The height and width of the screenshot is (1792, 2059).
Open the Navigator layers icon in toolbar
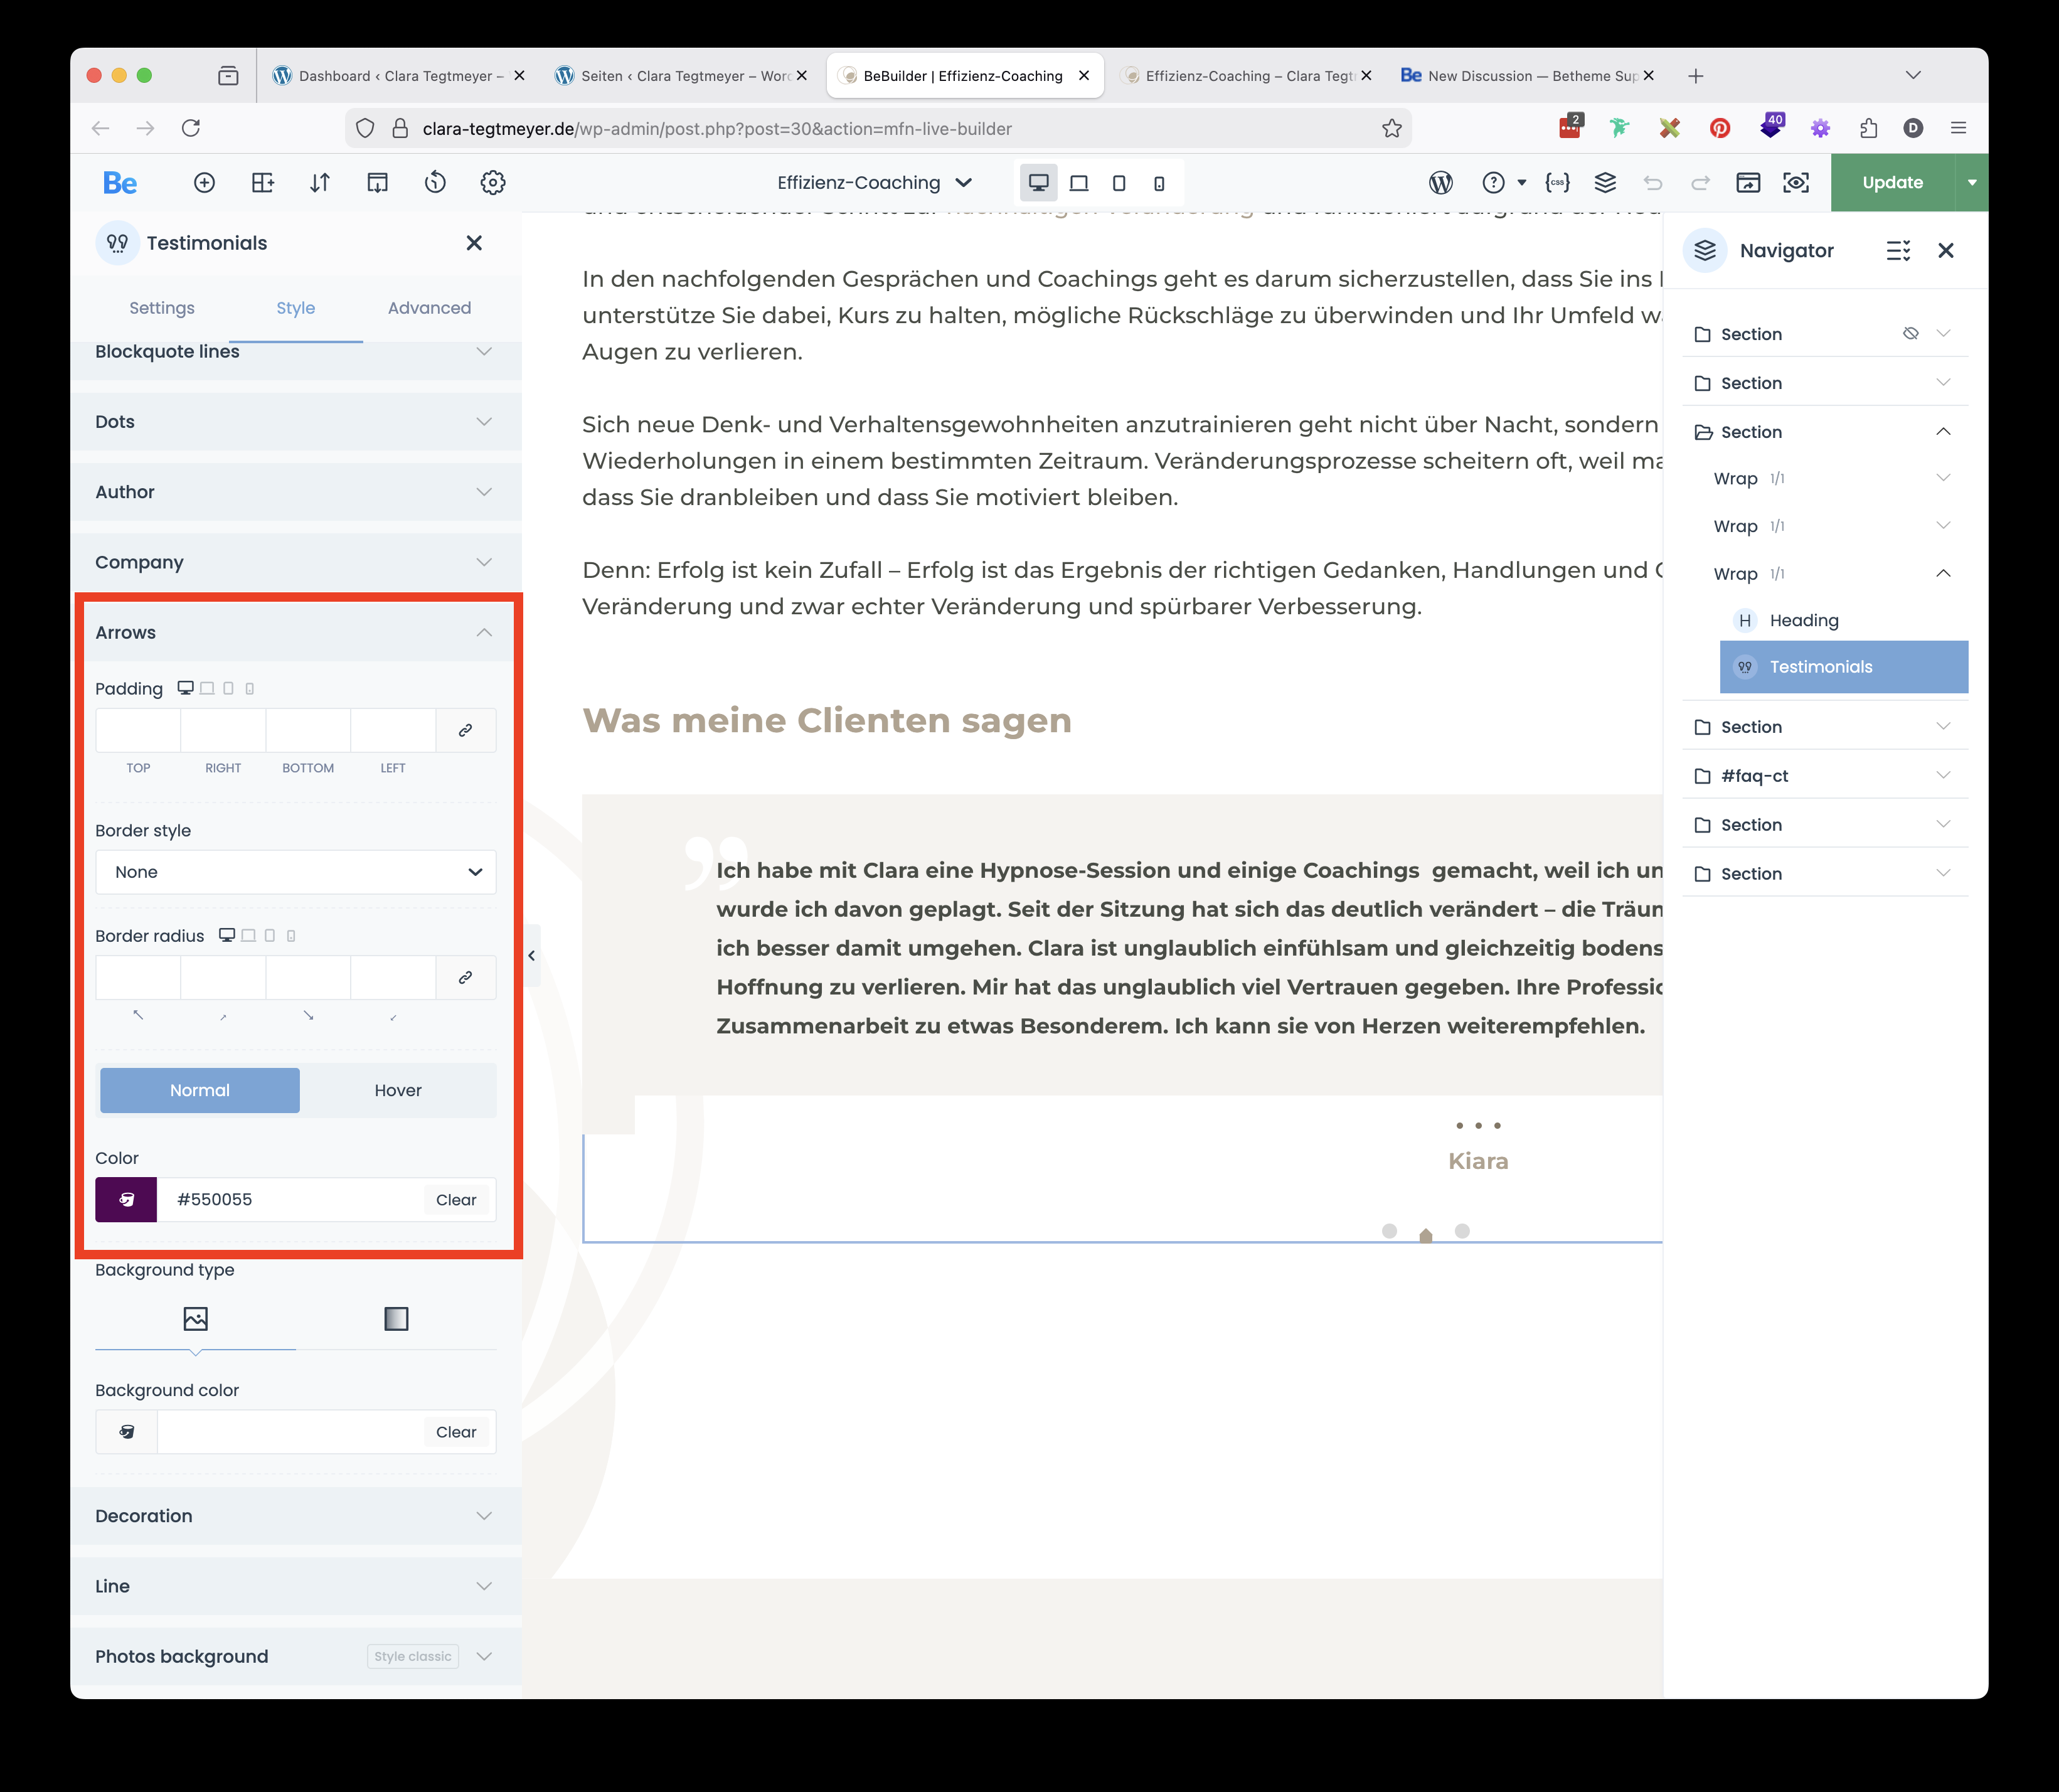(x=1605, y=183)
